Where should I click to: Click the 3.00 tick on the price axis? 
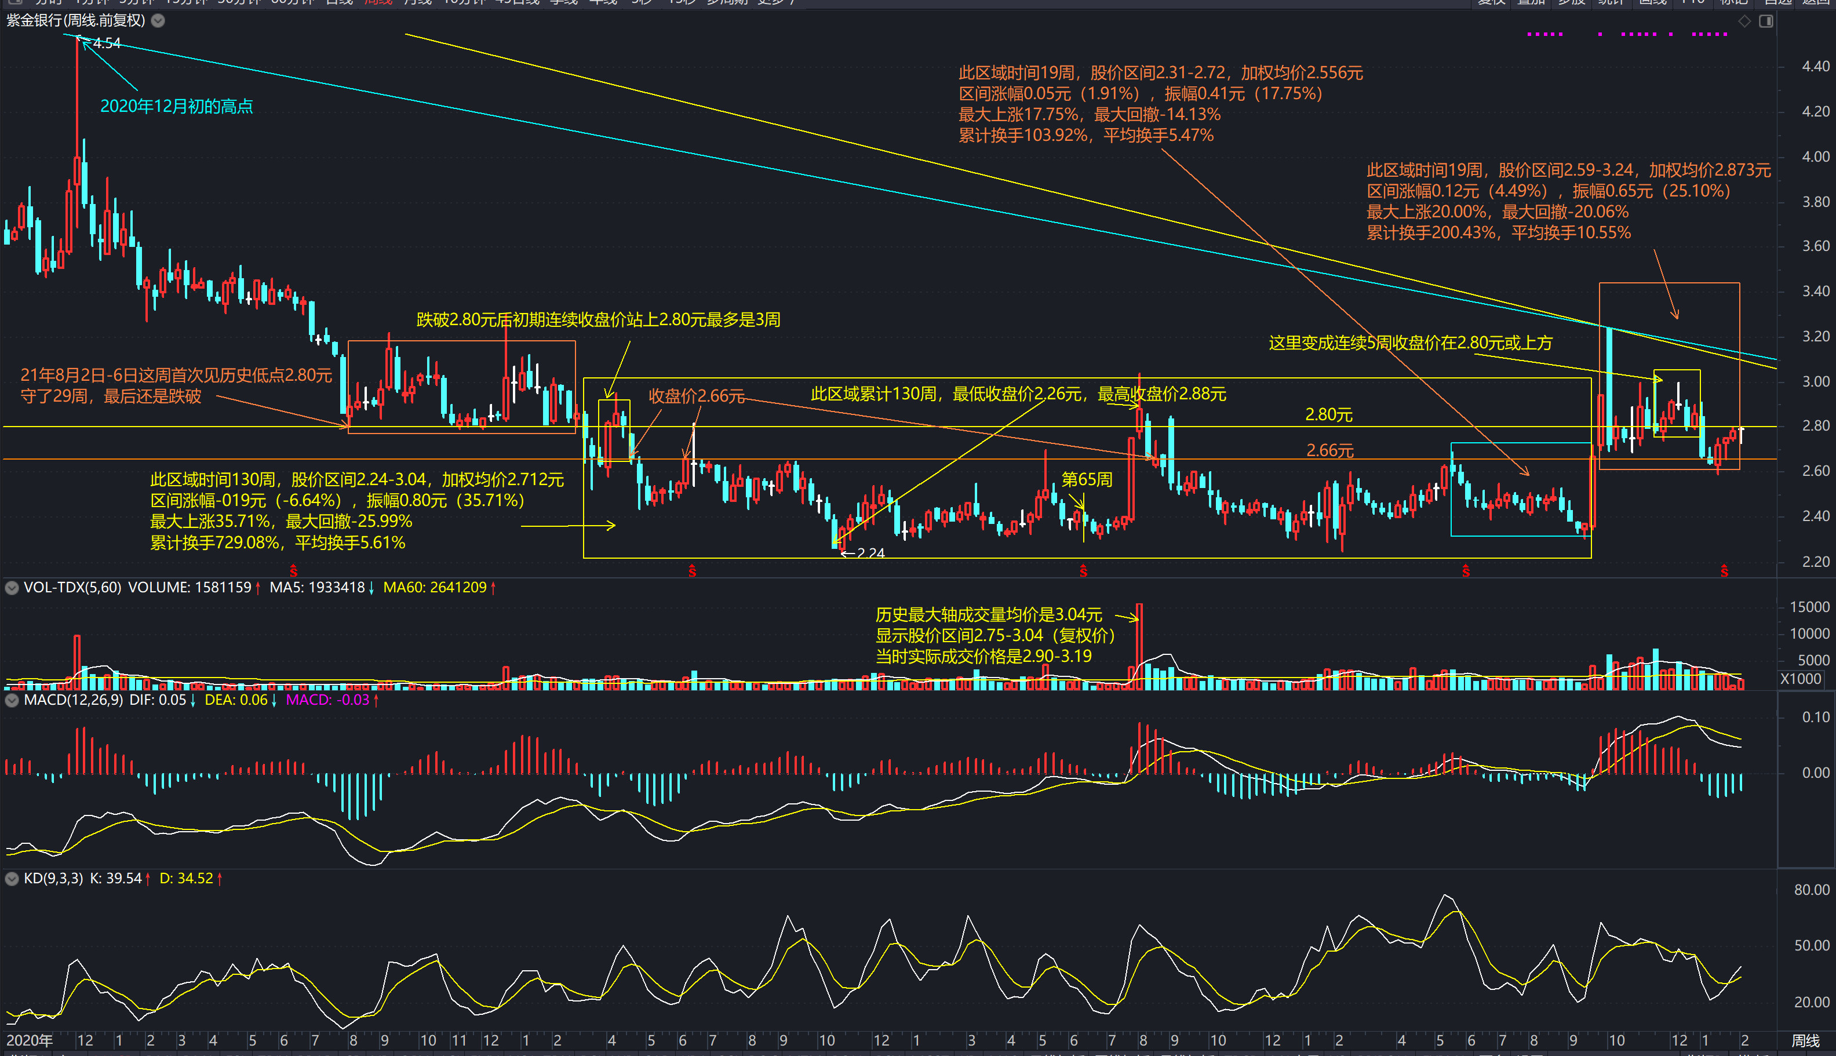pyautogui.click(x=1816, y=381)
